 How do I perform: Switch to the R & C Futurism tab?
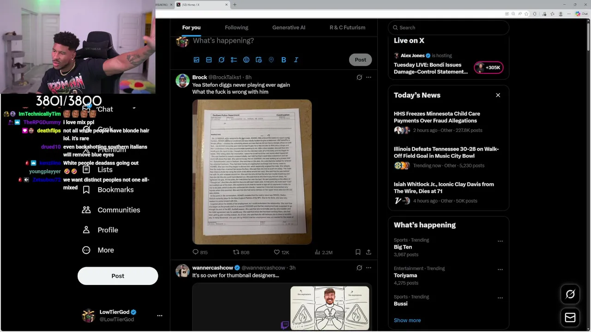click(347, 27)
